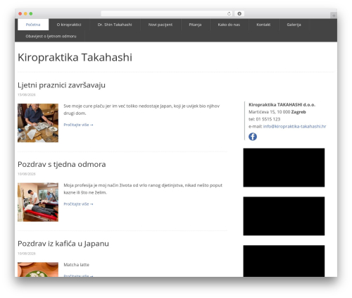
Task: Select Novi pacijent in the navigation
Action: (161, 25)
